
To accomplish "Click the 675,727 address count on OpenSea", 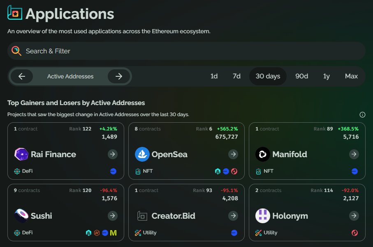I will [227, 137].
